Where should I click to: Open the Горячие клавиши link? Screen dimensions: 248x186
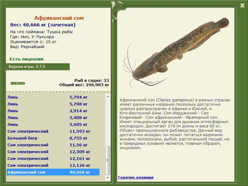(136, 177)
